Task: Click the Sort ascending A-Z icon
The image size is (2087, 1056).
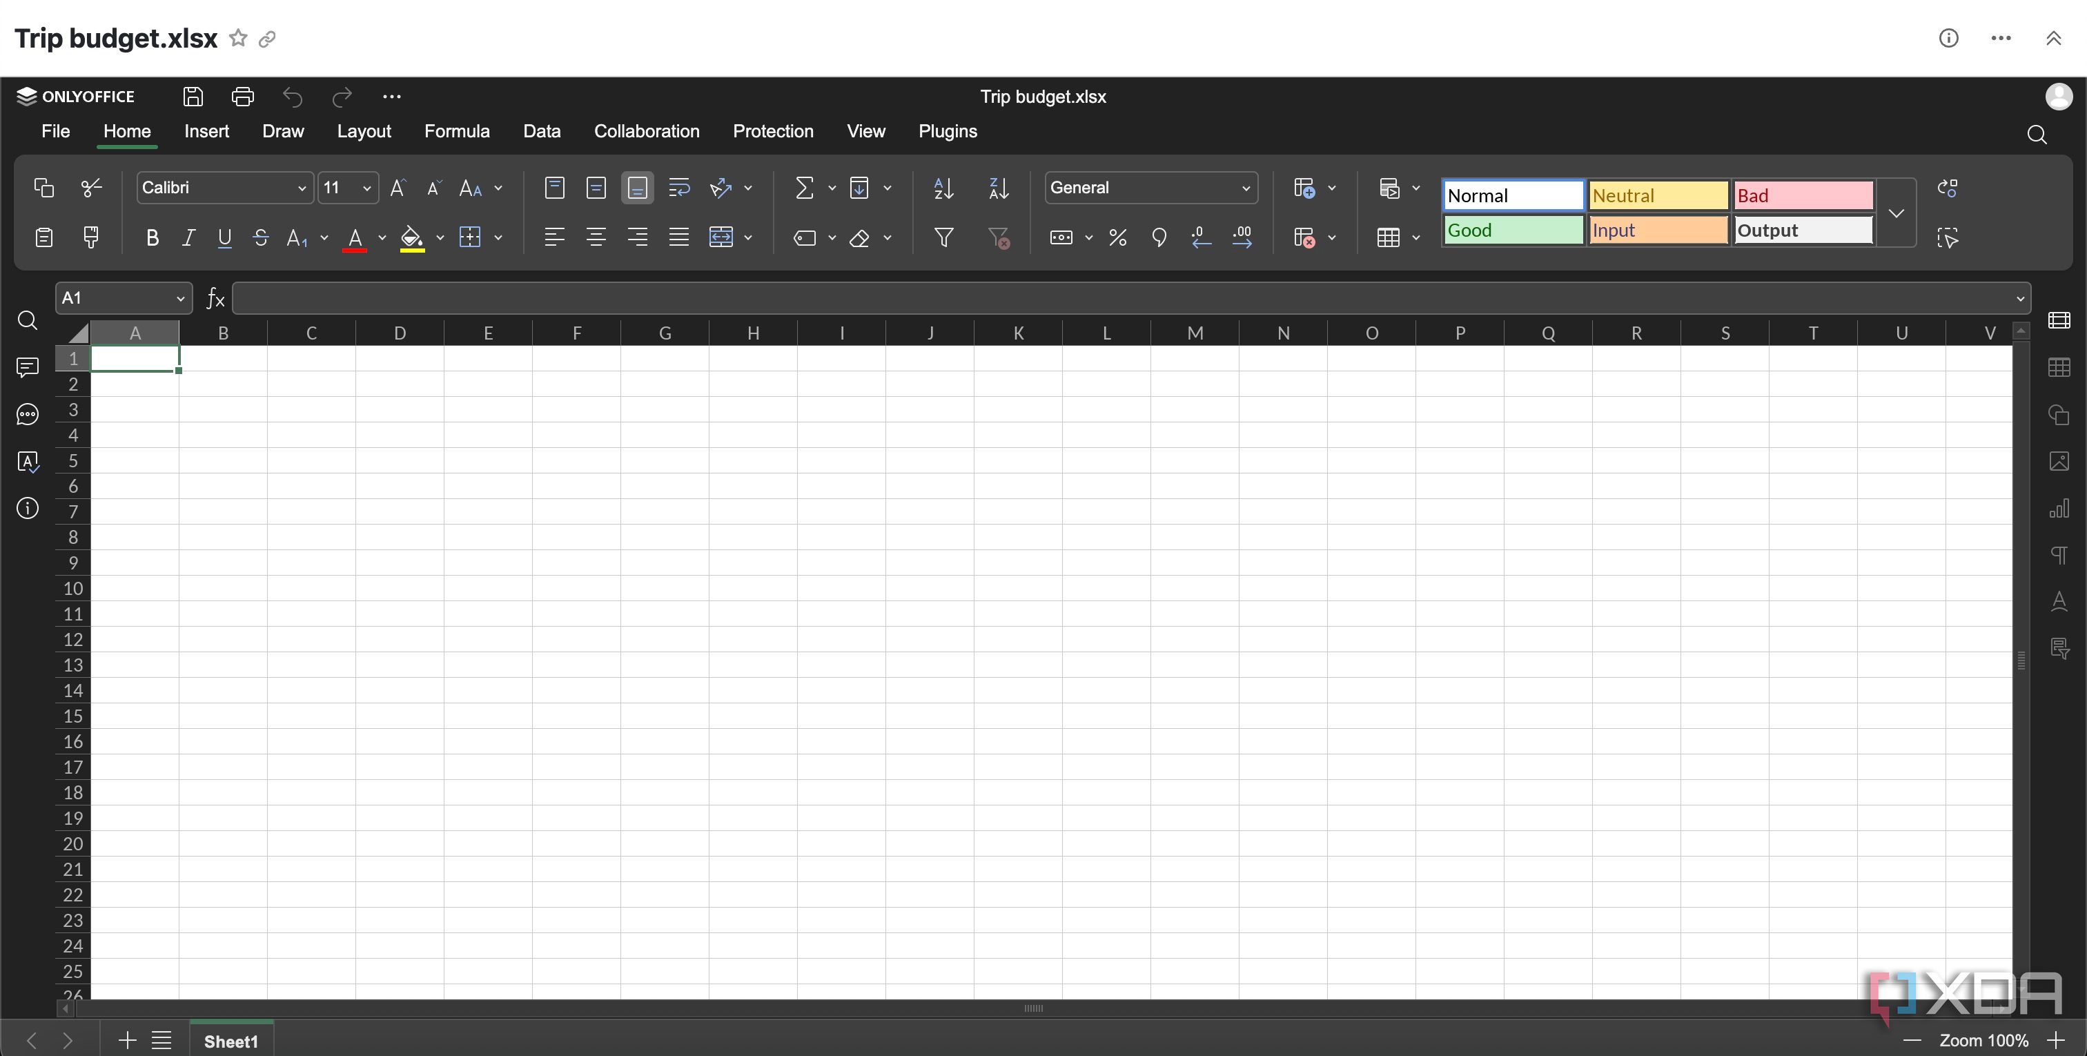Action: (944, 188)
